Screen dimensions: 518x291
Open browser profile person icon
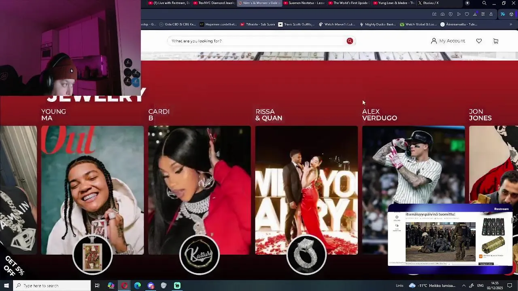491,14
